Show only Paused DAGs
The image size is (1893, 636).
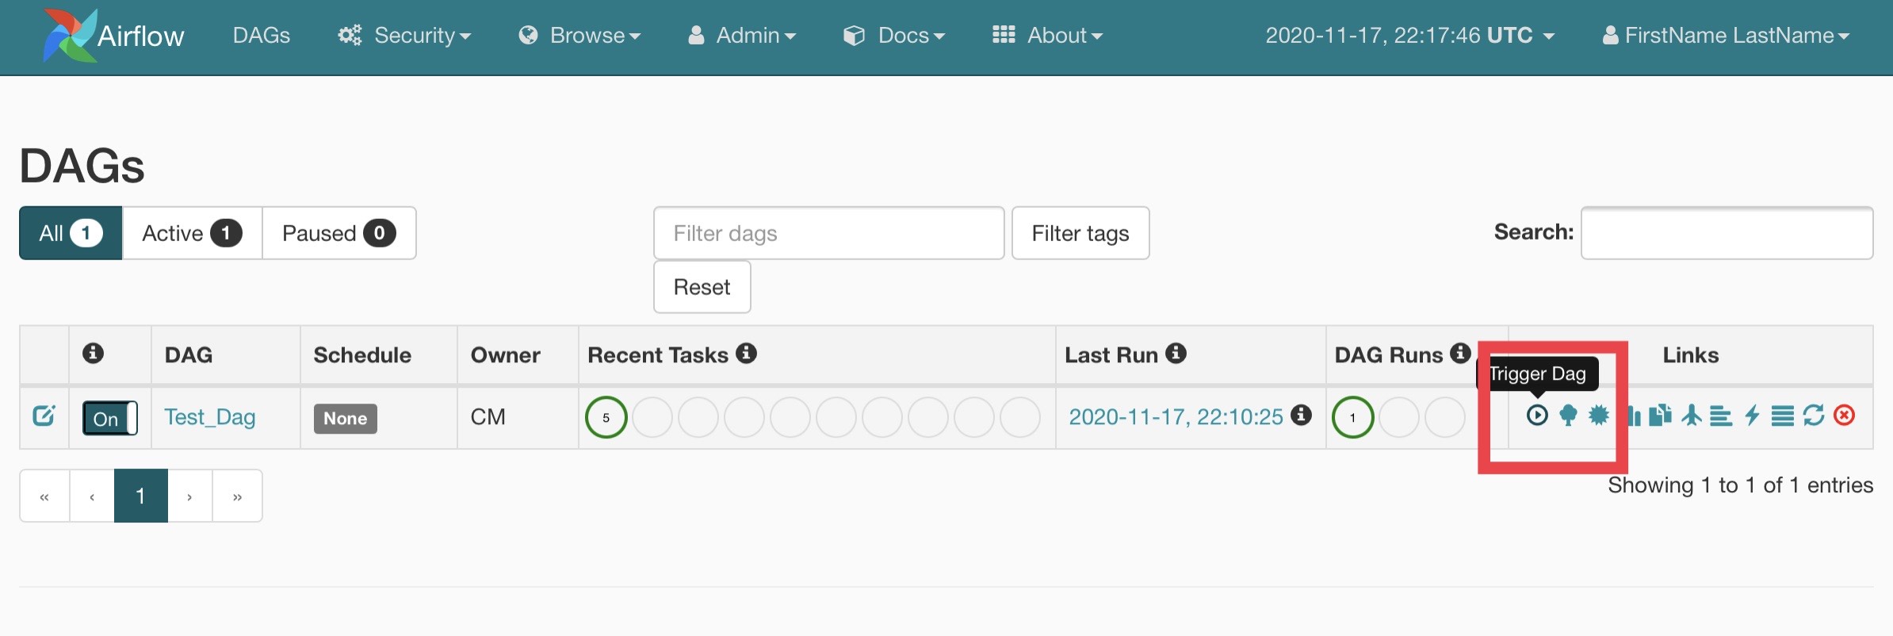(339, 233)
